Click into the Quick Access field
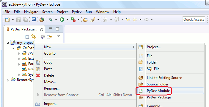Screen dimensions: 209x107 point(194,20)
